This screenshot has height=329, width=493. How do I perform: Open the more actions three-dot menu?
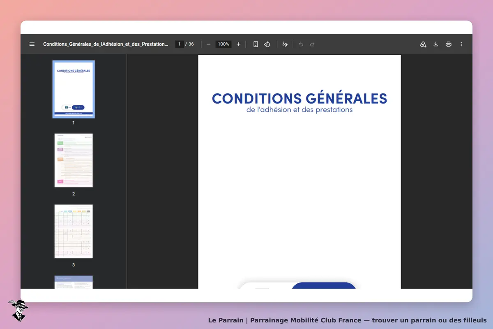point(461,44)
